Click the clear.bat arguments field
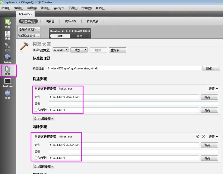Screen dimensions: 223x174 point(134,151)
